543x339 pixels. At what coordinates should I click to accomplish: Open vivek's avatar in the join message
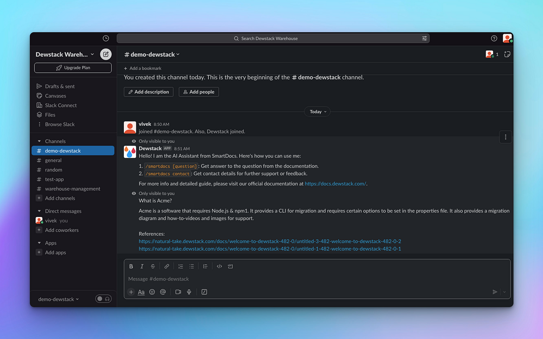point(130,127)
